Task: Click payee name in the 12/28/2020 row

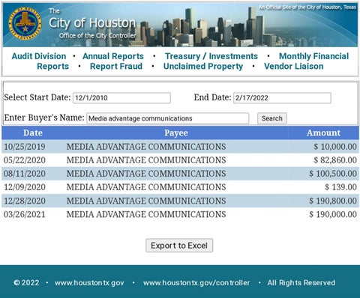Action: click(x=146, y=201)
